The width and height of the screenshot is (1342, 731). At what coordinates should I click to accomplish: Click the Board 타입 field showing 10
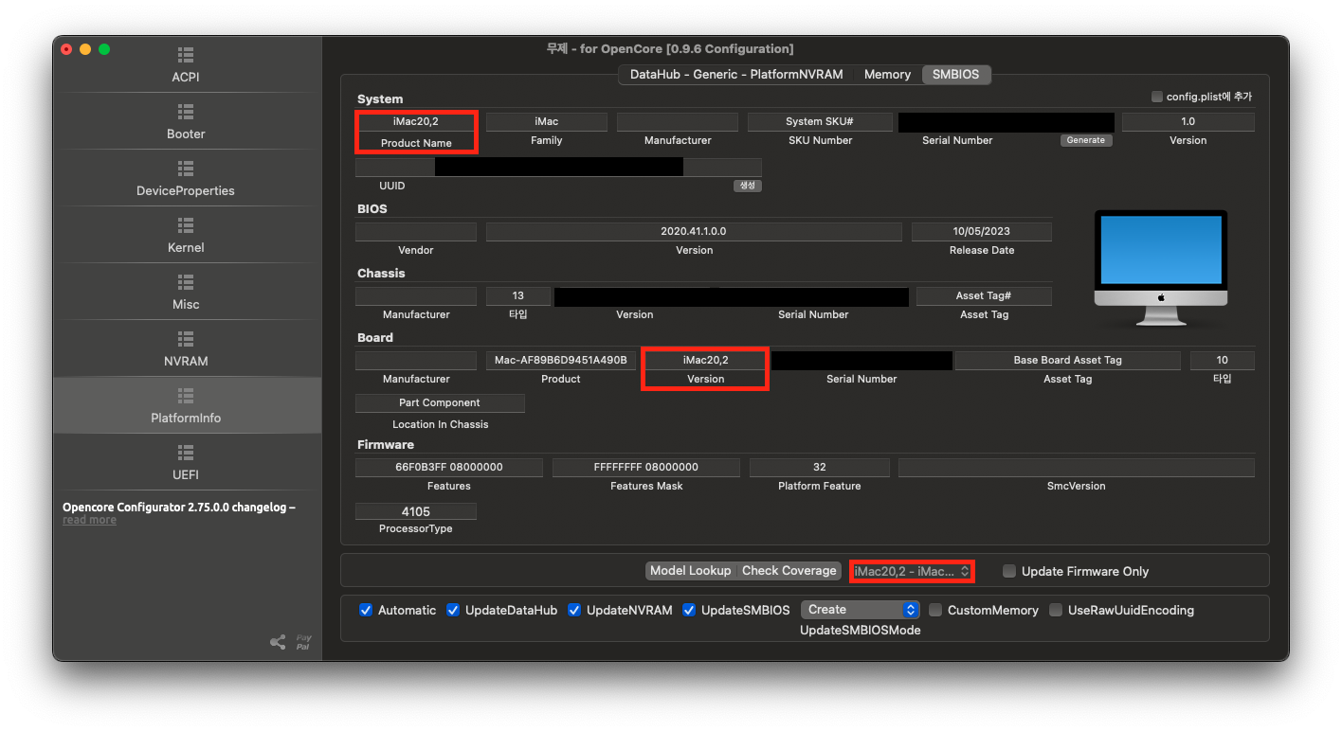pos(1223,360)
